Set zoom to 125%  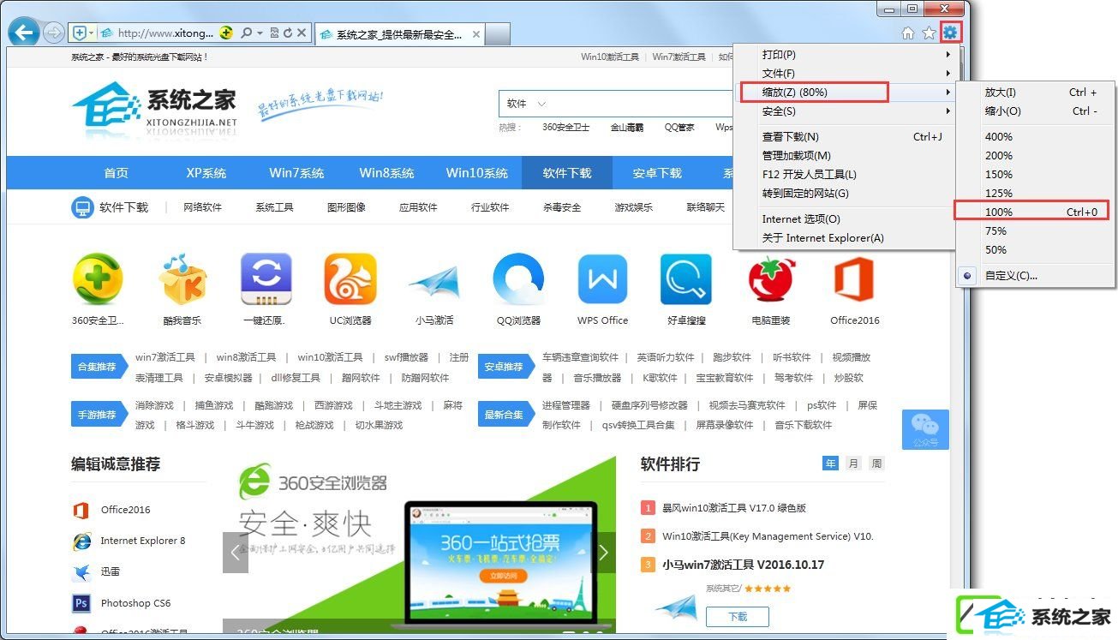1036,194
